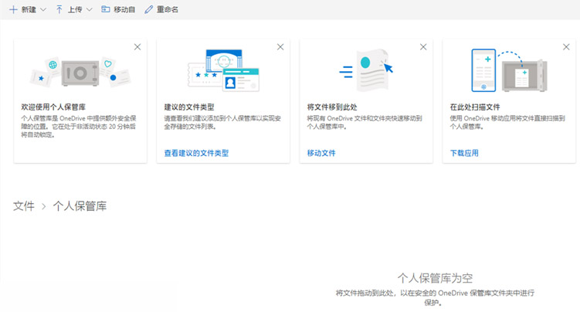Expand the 新建 dropdown chevron
The height and width of the screenshot is (312, 580).
tap(42, 9)
